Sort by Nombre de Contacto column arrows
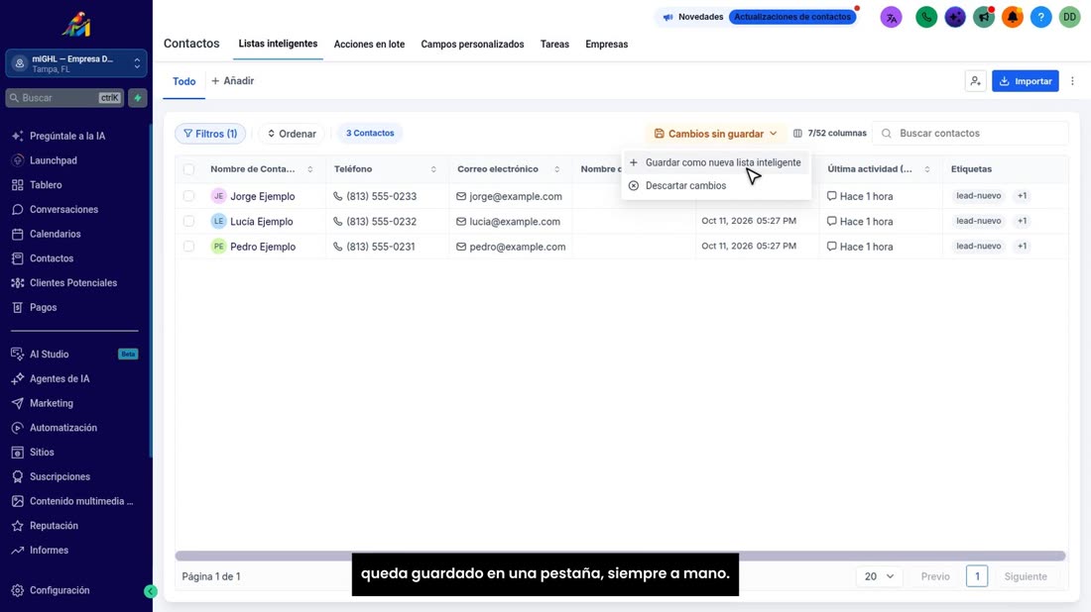The image size is (1091, 612). point(309,169)
